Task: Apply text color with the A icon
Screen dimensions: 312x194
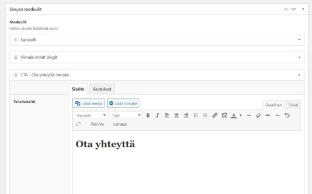Action: (234, 115)
